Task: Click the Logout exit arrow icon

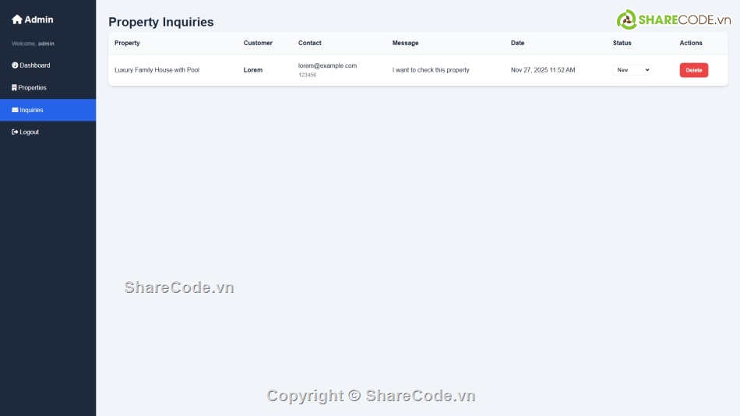Action: pyautogui.click(x=15, y=132)
